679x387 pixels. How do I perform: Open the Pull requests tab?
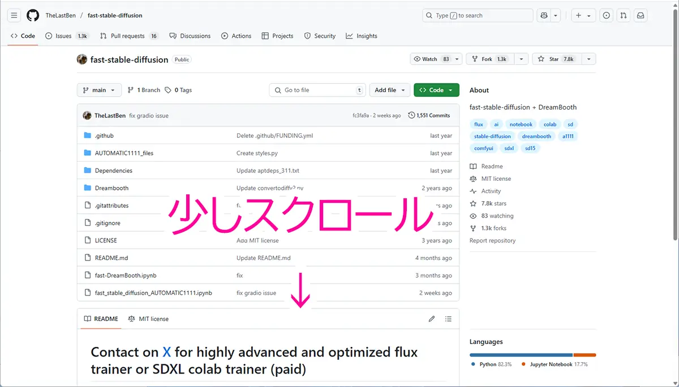(x=130, y=36)
